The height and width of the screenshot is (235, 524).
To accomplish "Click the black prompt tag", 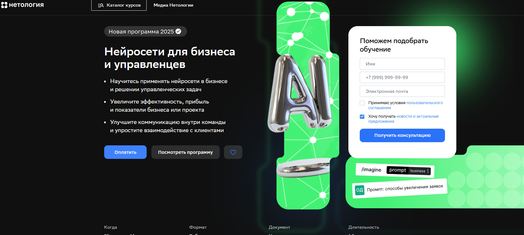I will click(x=397, y=170).
